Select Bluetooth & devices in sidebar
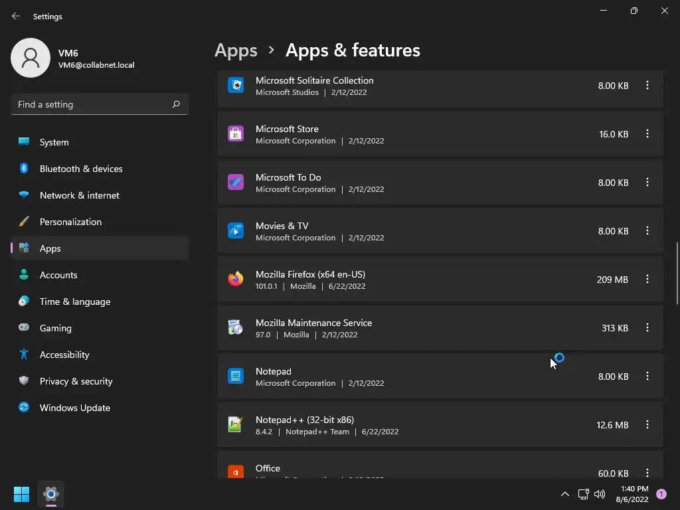The width and height of the screenshot is (680, 510). [x=80, y=169]
